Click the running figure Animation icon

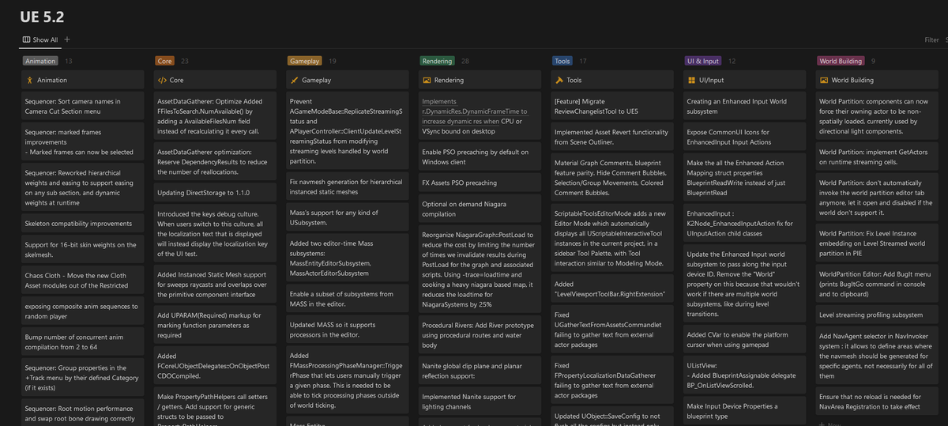[29, 80]
